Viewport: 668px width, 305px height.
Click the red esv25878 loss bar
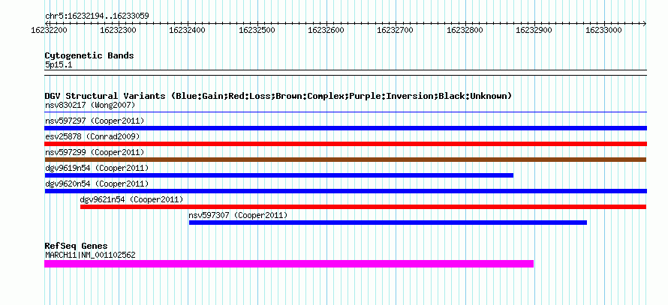[x=345, y=144]
